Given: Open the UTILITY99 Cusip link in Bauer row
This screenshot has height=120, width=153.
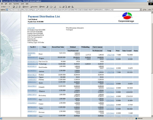Looking at the screenshot, I should coord(111,55).
